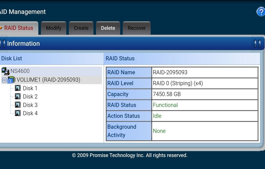Viewport: 265px width, 169px height.
Task: Click the pencil icon on RAID Status tab
Action: click(1, 28)
